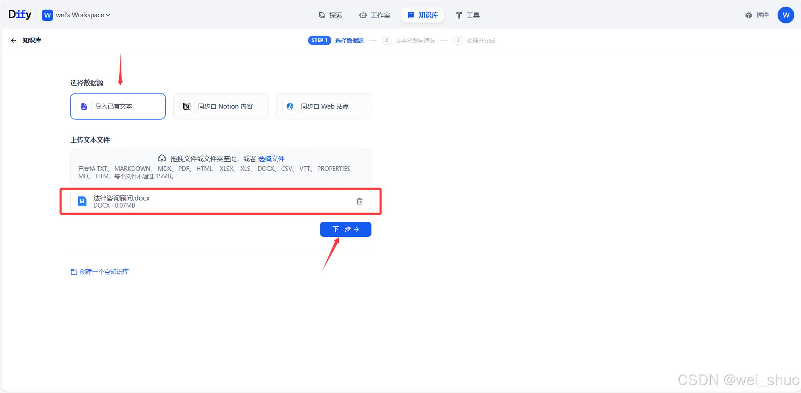Click the Notion logo icon
The height and width of the screenshot is (393, 801).
coord(187,106)
